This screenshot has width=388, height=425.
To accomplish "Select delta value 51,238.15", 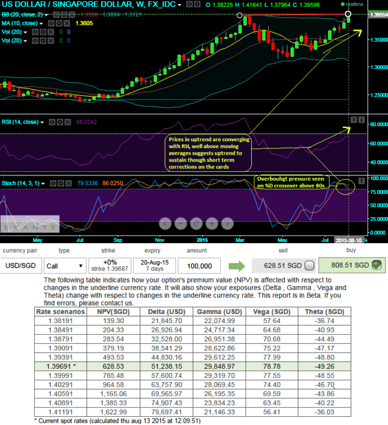I will pos(166,367).
